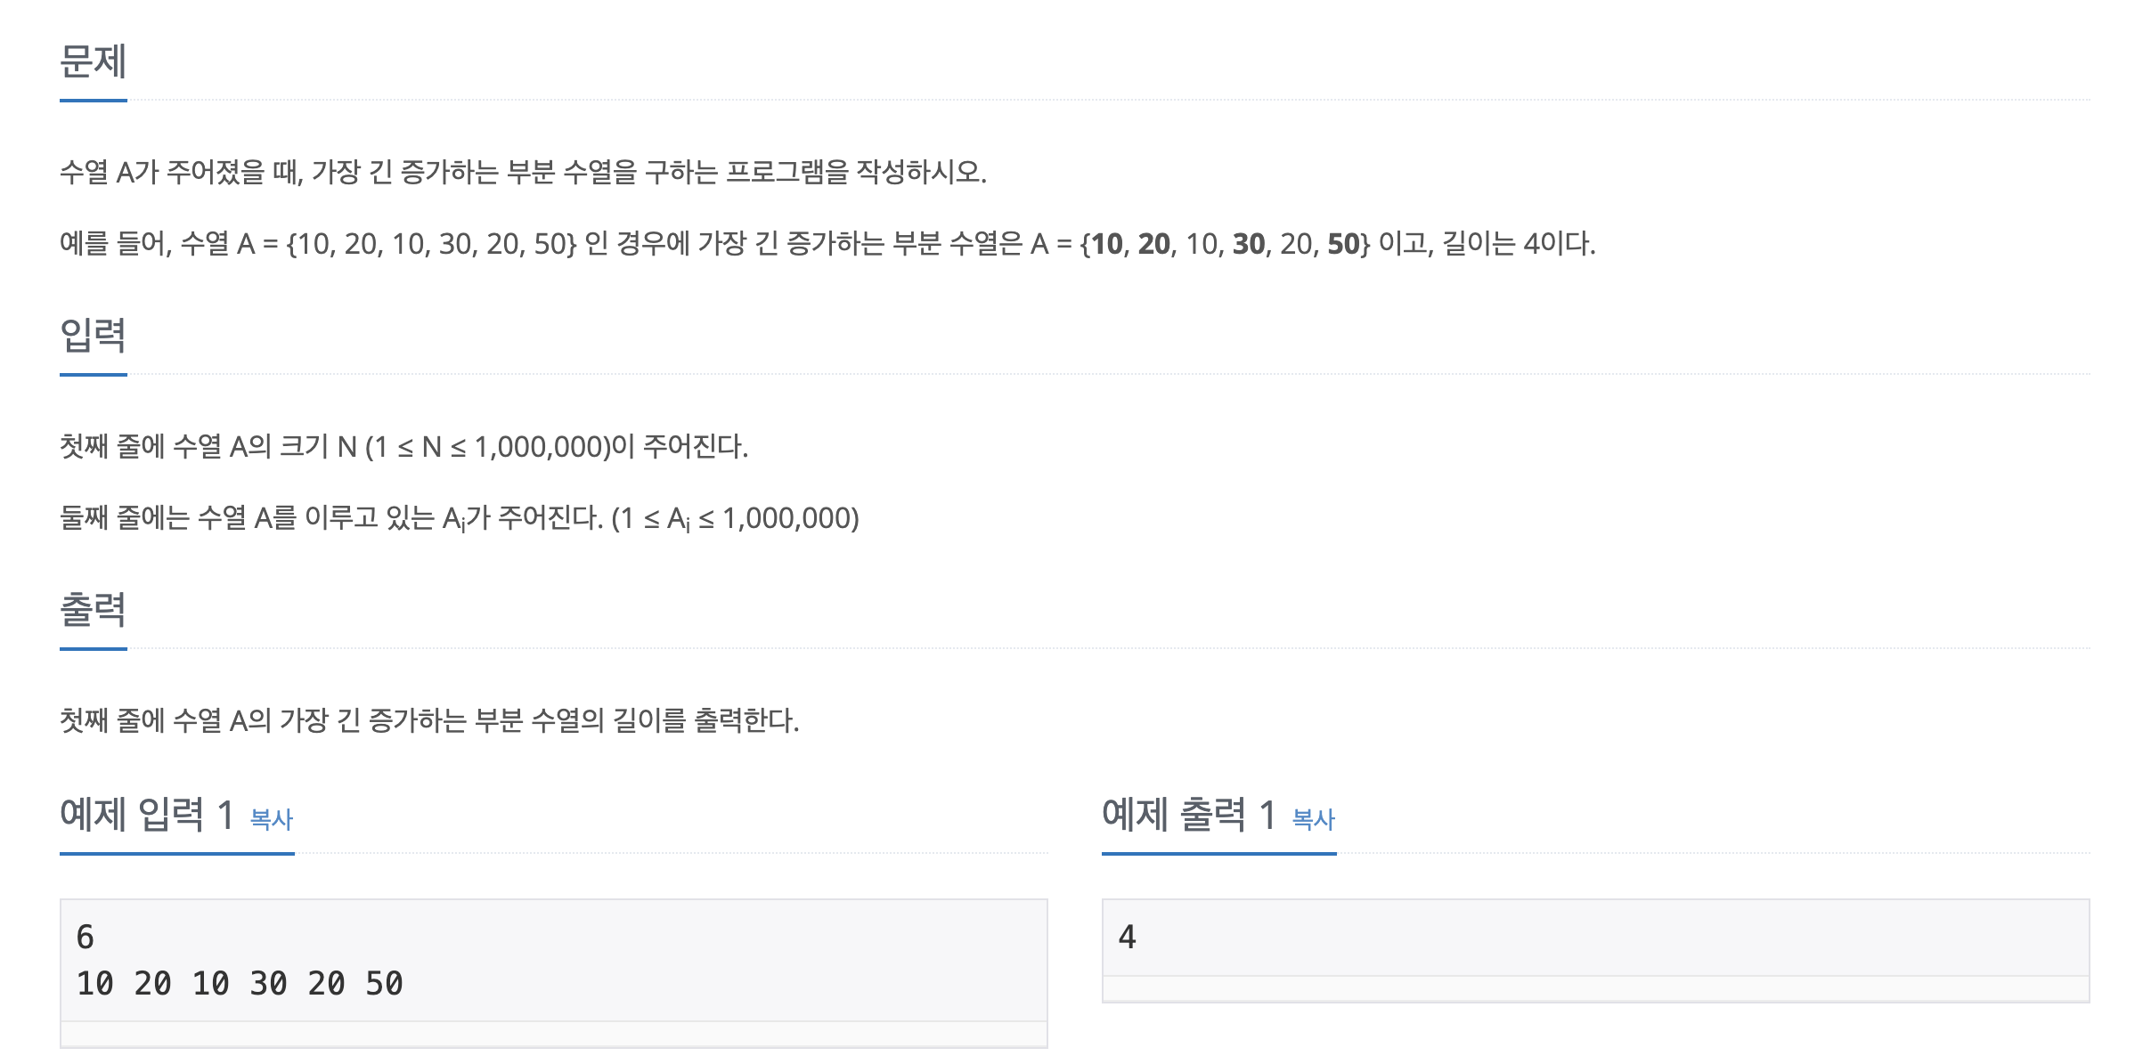Click the number 4 in sample output box

click(x=1127, y=937)
